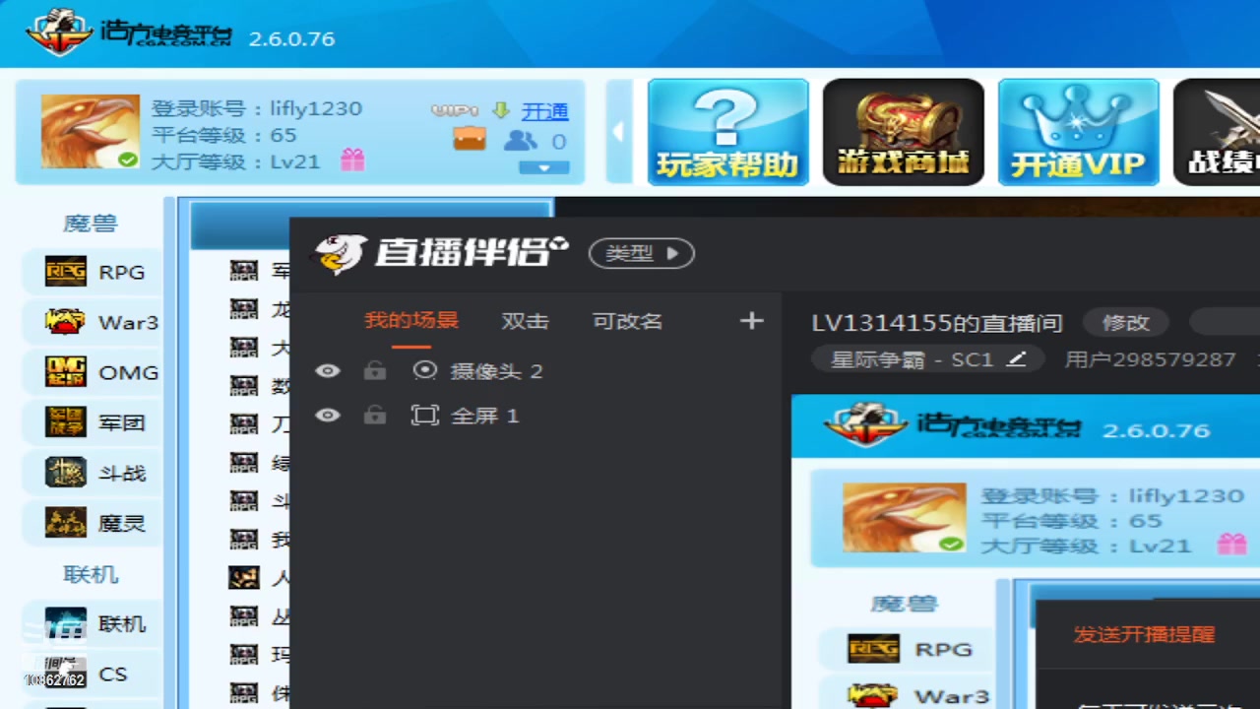Click the 浩方 platform logo at top left
The height and width of the screenshot is (709, 1260).
point(129,32)
